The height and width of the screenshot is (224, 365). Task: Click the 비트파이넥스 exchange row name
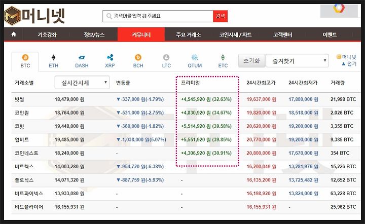[29, 194]
